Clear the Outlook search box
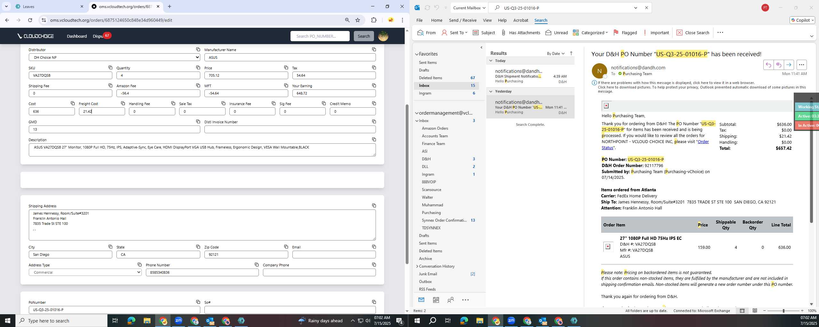This screenshot has height=327, width=819. pos(646,8)
